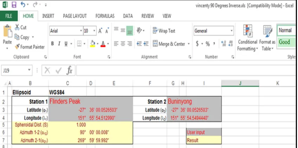Expand the Name Box dropdown

(x=29, y=70)
